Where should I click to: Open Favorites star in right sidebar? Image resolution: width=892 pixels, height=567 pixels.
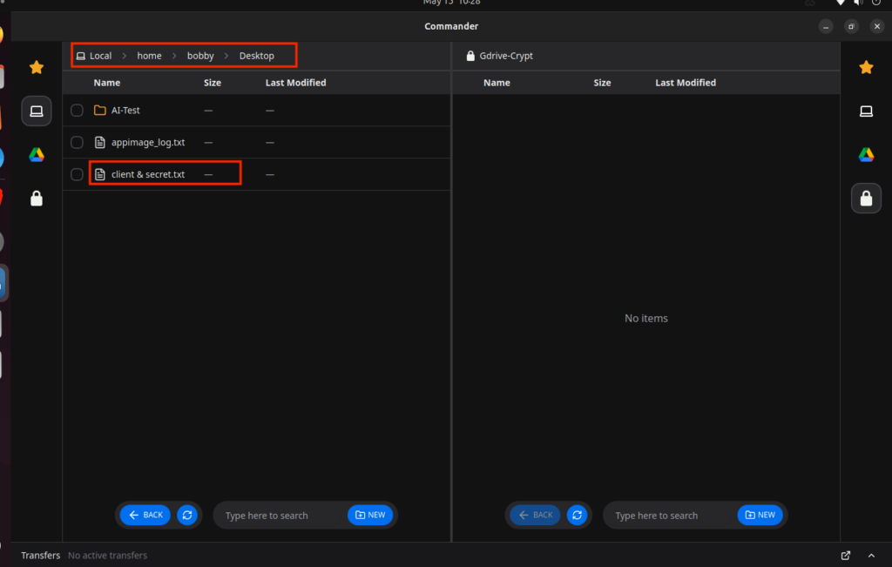[866, 68]
